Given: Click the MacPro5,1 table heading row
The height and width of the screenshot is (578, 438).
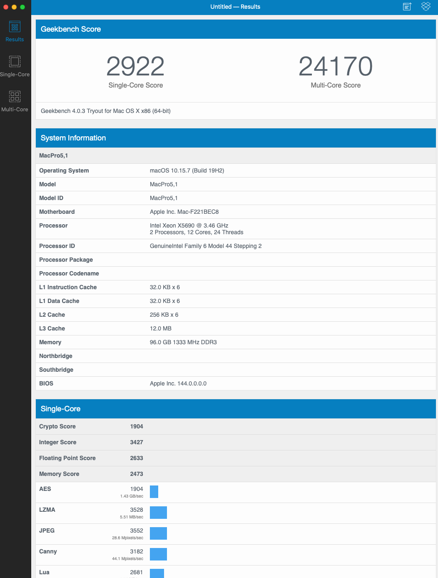Looking at the screenshot, I should [x=236, y=155].
